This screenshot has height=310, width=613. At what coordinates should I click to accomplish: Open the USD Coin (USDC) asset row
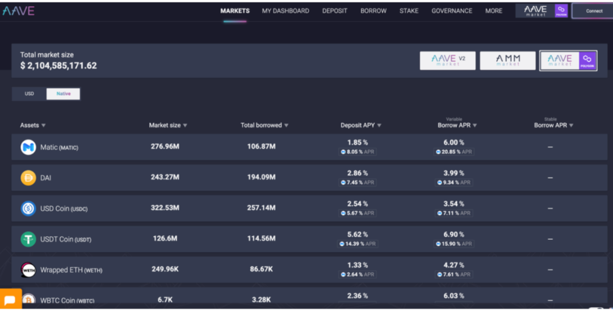click(x=309, y=208)
